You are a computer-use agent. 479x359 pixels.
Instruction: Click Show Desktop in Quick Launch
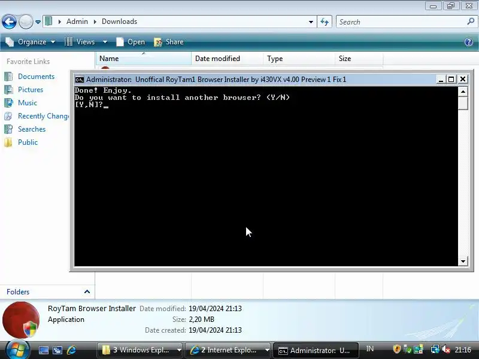click(43, 350)
